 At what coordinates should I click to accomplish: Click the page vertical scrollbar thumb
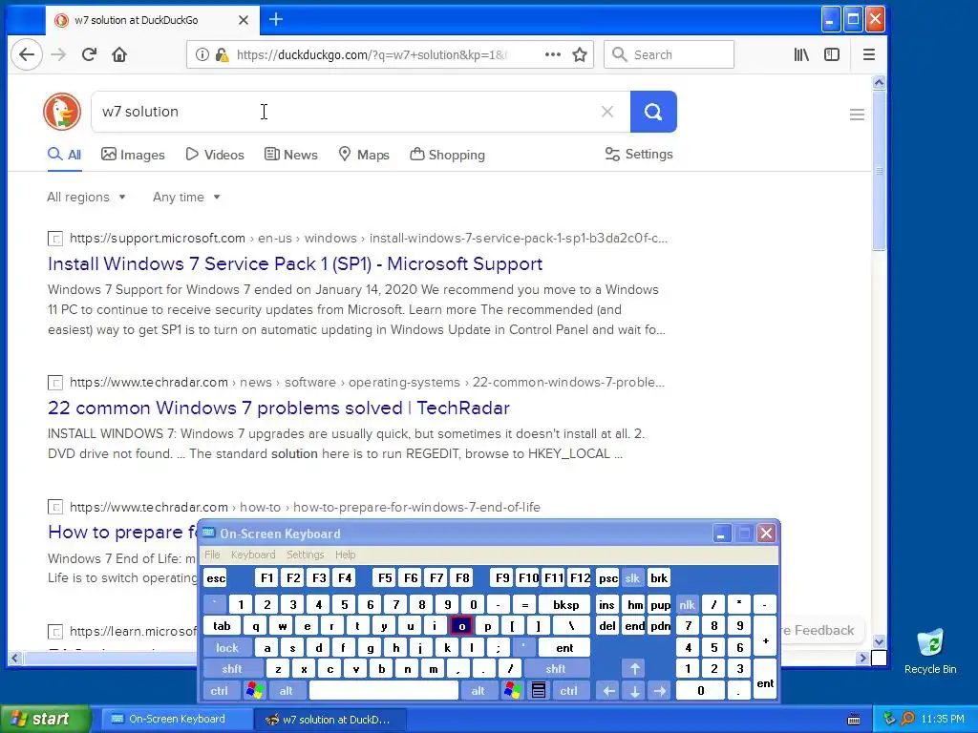pyautogui.click(x=879, y=170)
